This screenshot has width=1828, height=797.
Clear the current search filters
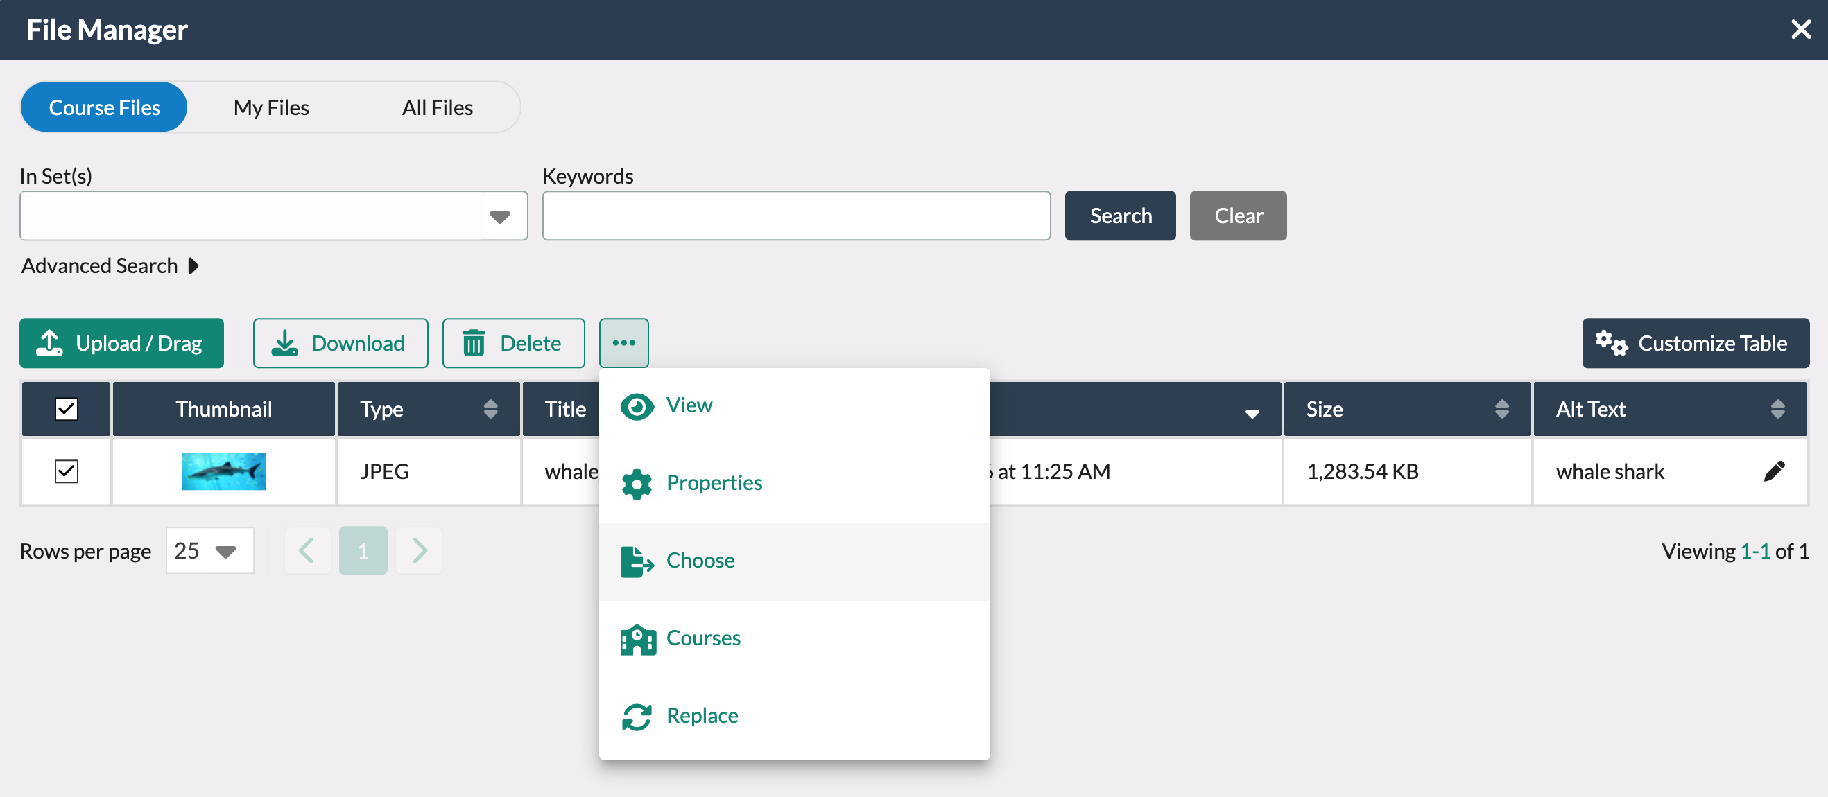[x=1238, y=216]
